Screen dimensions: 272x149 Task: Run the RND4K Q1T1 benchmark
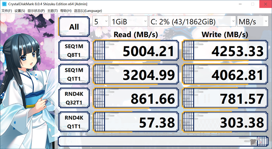coord(74,122)
